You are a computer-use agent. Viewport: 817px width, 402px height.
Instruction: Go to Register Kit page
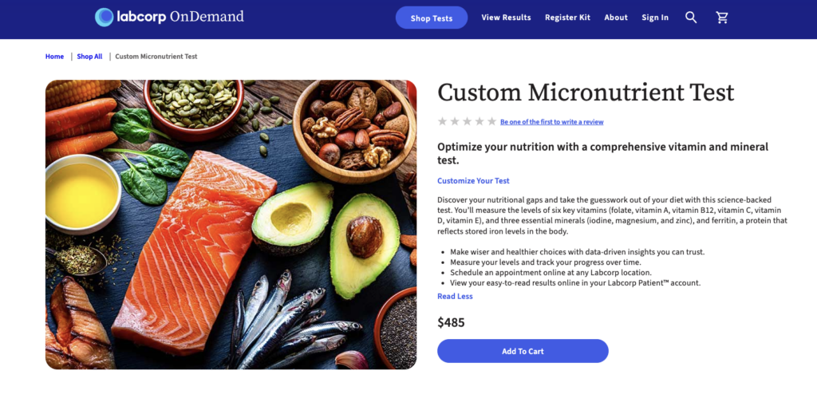click(x=567, y=18)
